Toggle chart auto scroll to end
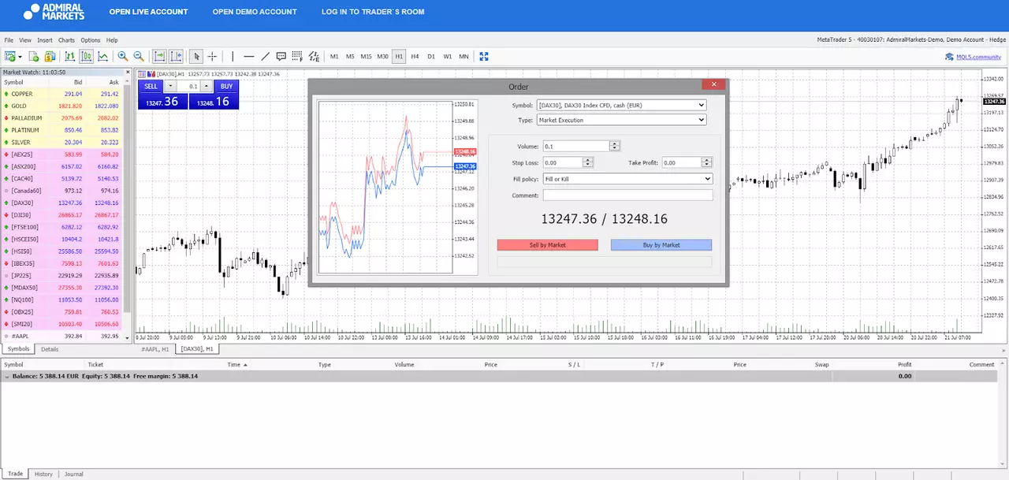The image size is (1009, 480). click(x=159, y=56)
